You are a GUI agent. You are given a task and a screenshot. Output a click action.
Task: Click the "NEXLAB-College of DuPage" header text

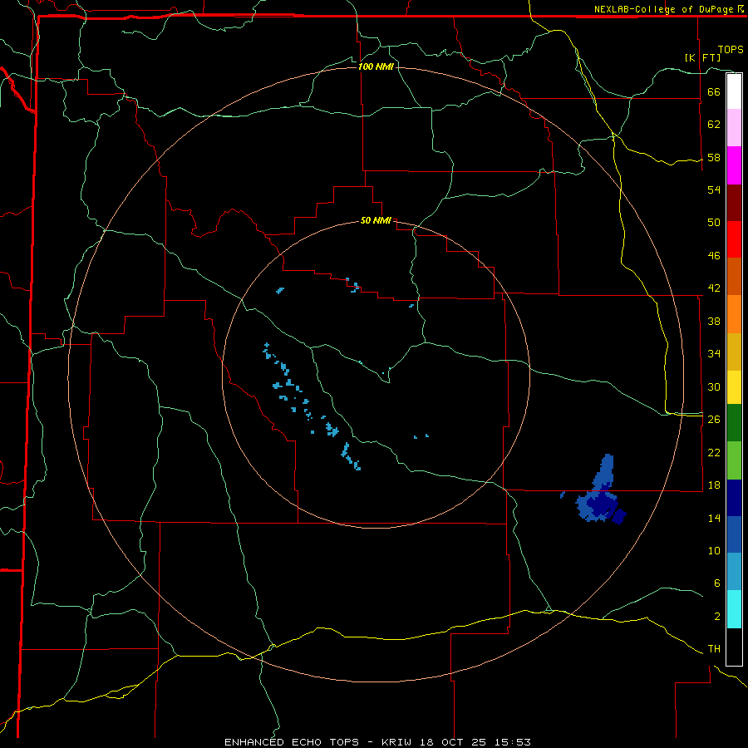coord(665,9)
